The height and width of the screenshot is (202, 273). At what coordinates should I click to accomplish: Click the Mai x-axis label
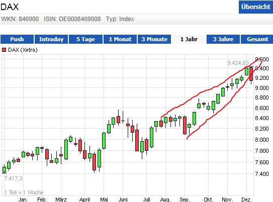pos(104,199)
